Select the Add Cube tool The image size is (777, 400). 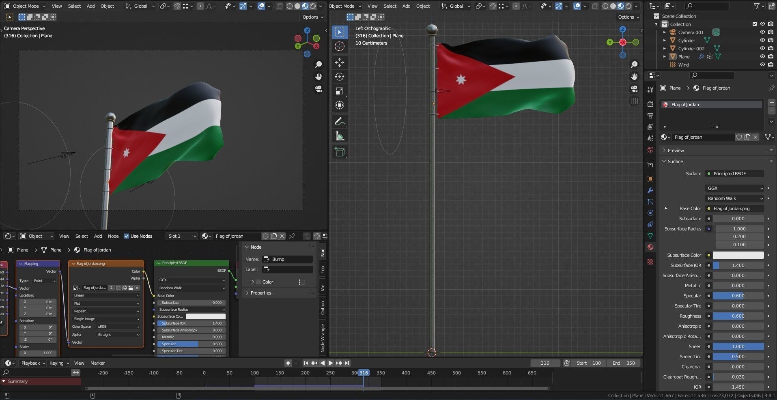[340, 152]
